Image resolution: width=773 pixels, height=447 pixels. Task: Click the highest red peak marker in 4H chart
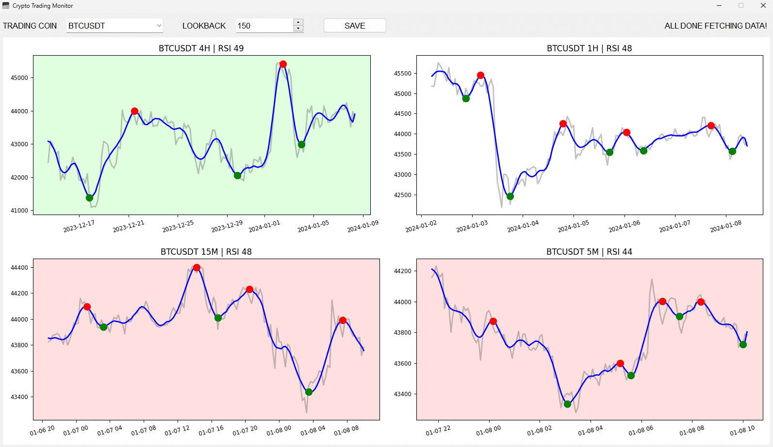click(x=283, y=64)
